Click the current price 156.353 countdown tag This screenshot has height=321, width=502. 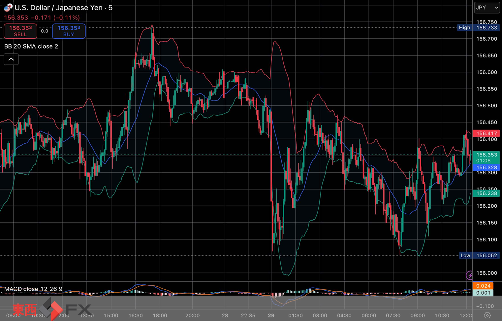tap(486, 158)
